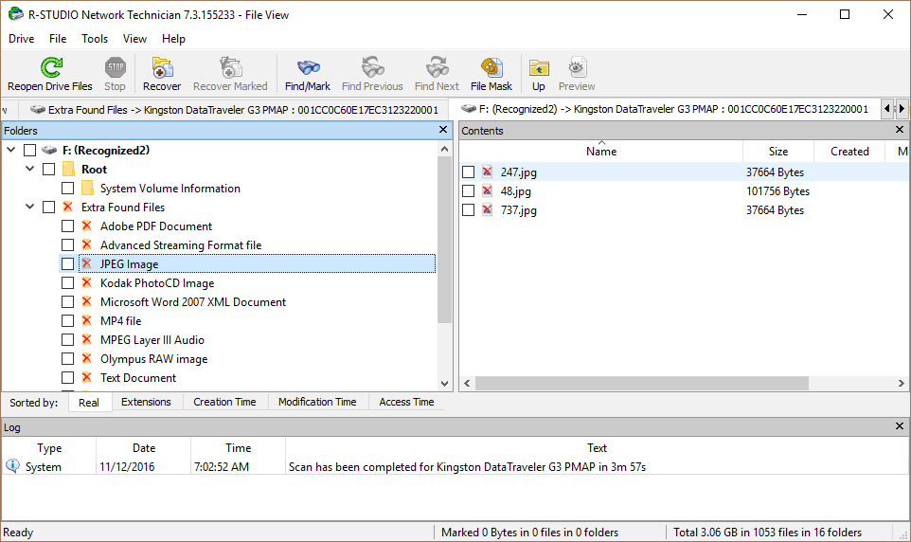The width and height of the screenshot is (911, 542).
Task: Click Folders panel scroll-down arrow
Action: [x=444, y=383]
